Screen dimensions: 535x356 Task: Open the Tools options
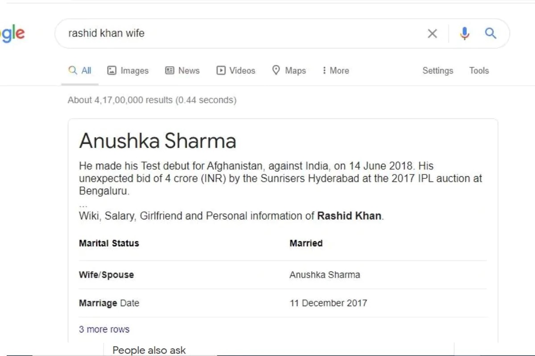(x=479, y=70)
